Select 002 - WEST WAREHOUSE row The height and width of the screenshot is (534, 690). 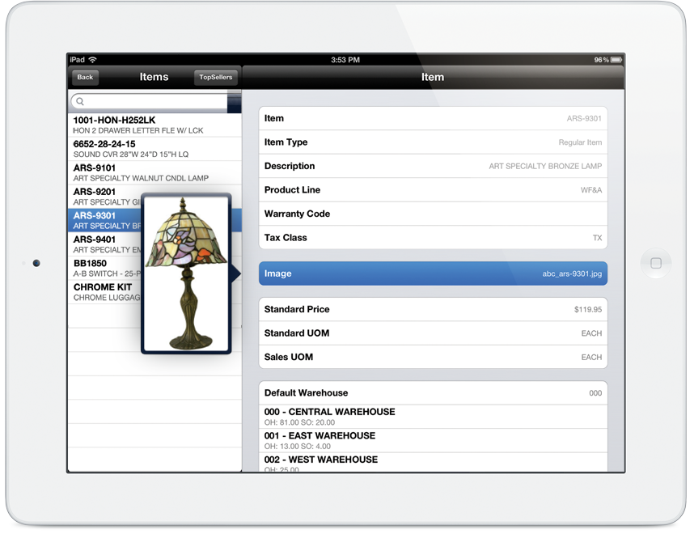tap(433, 462)
